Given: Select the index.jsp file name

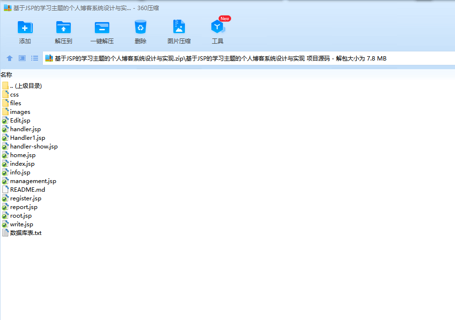Looking at the screenshot, I should coord(22,164).
